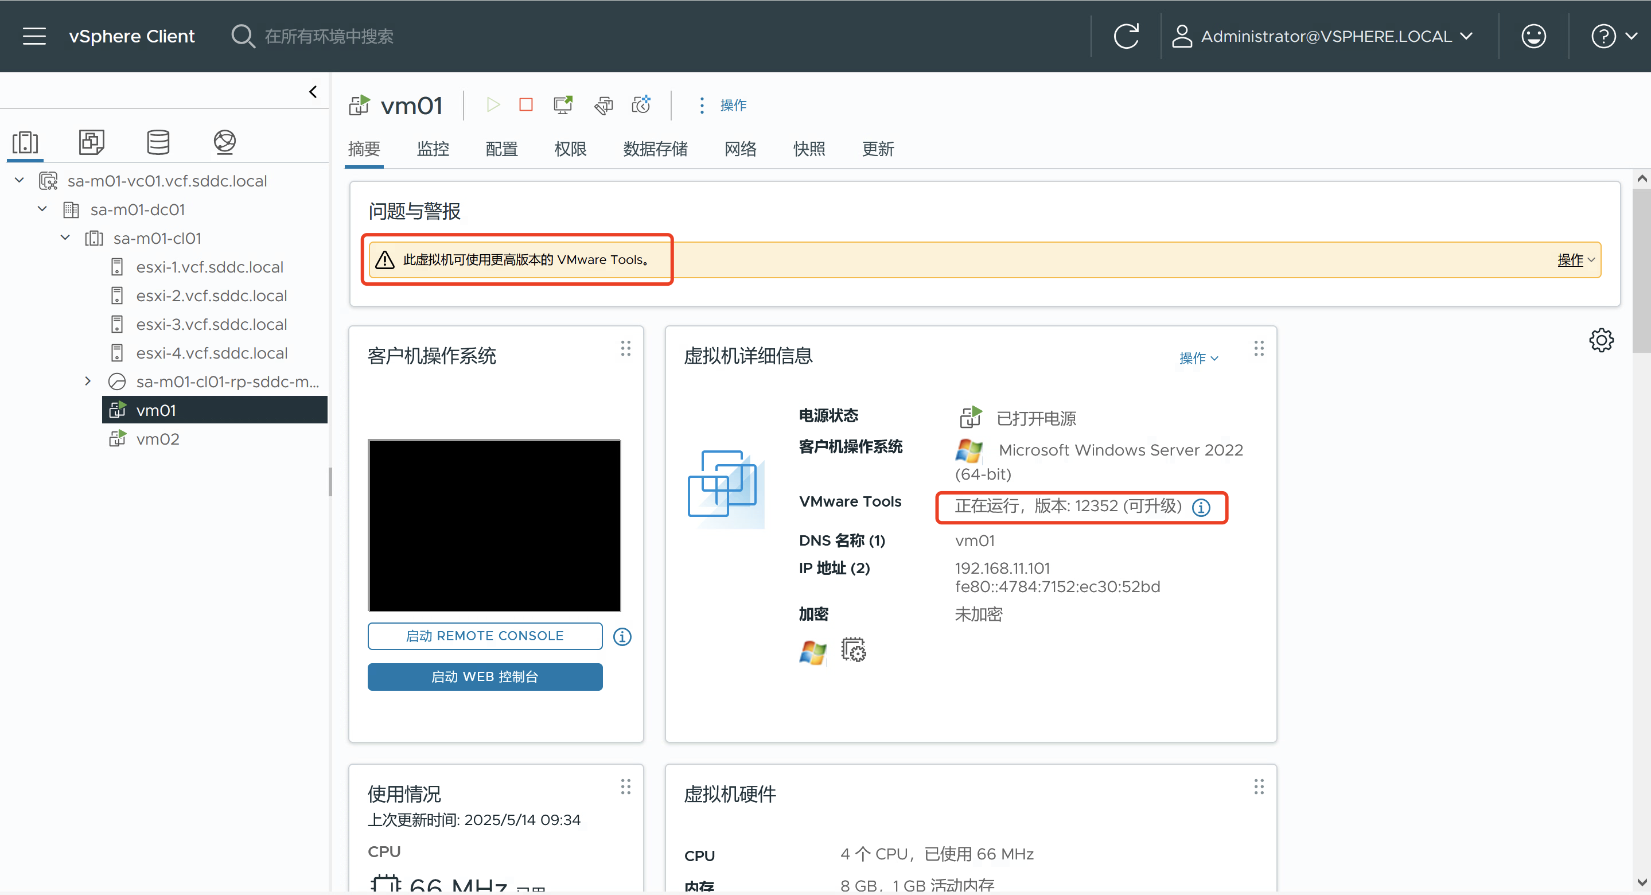Expand the sa-m01-cl01-rp-sddc-m resource pool
This screenshot has width=1651, height=895.
(x=88, y=382)
